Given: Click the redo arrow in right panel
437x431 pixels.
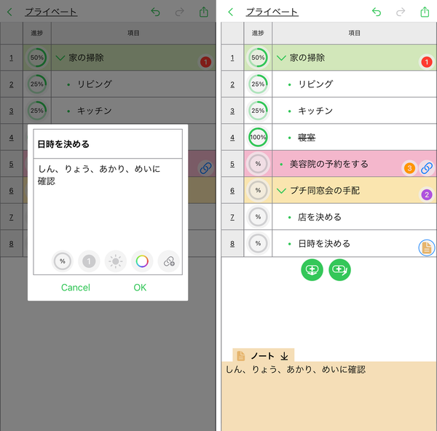Looking at the screenshot, I should click(x=401, y=12).
